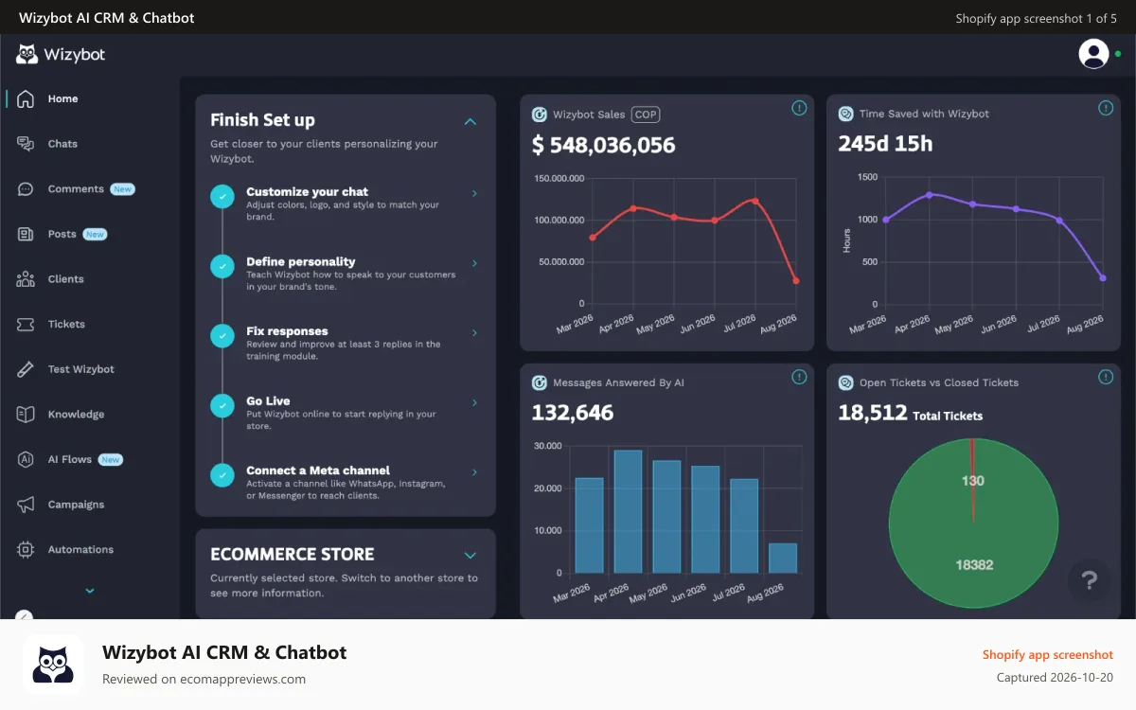Screen dimensions: 1136x710
Task: Open Define personality arrow
Action: point(474,263)
